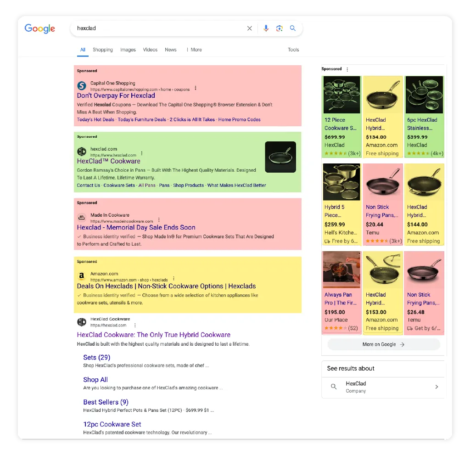Image resolution: width=470 pixels, height=455 pixels.
Task: Open Deals On Hexclads Amazon ad link
Action: (x=166, y=286)
